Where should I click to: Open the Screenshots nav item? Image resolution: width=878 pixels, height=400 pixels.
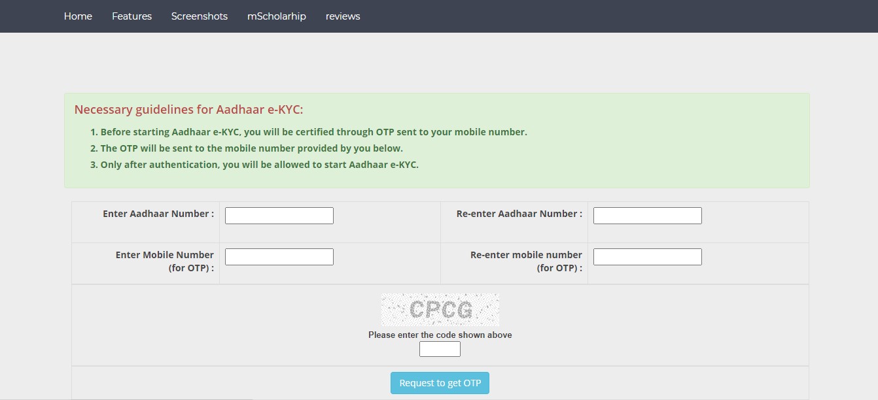pos(200,16)
